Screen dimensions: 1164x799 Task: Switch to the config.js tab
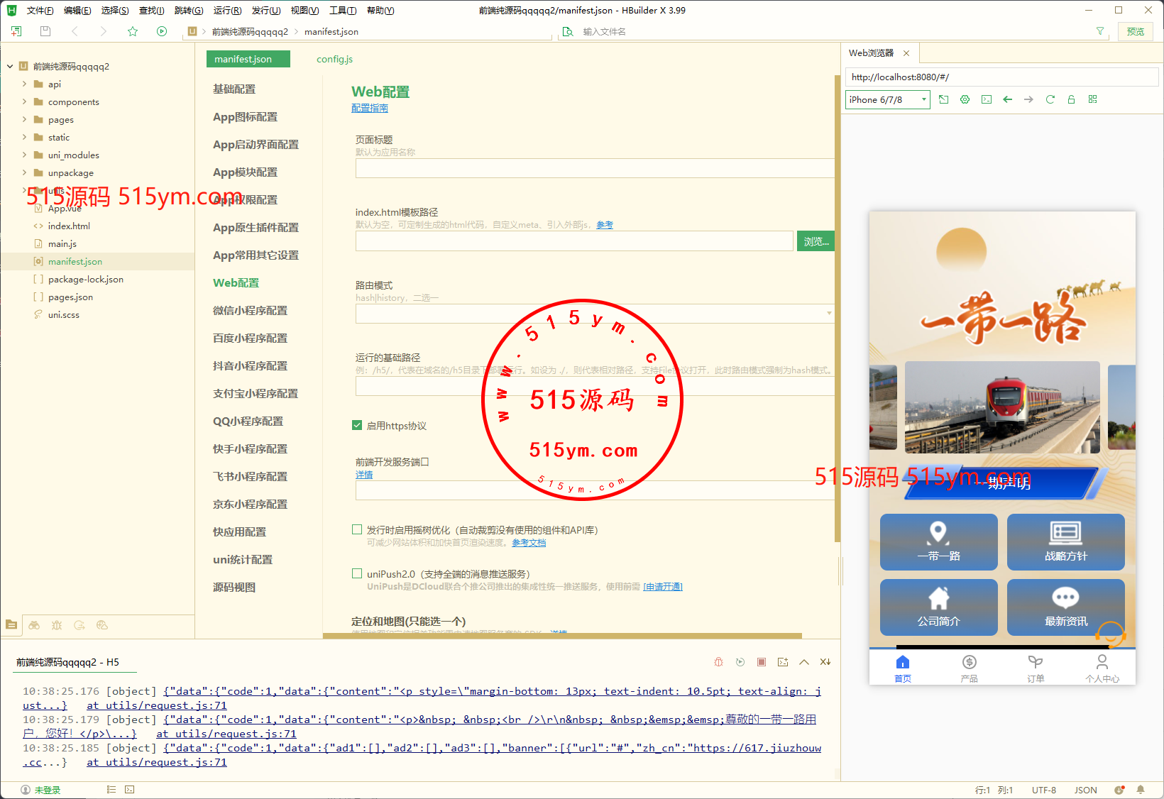[x=334, y=59]
